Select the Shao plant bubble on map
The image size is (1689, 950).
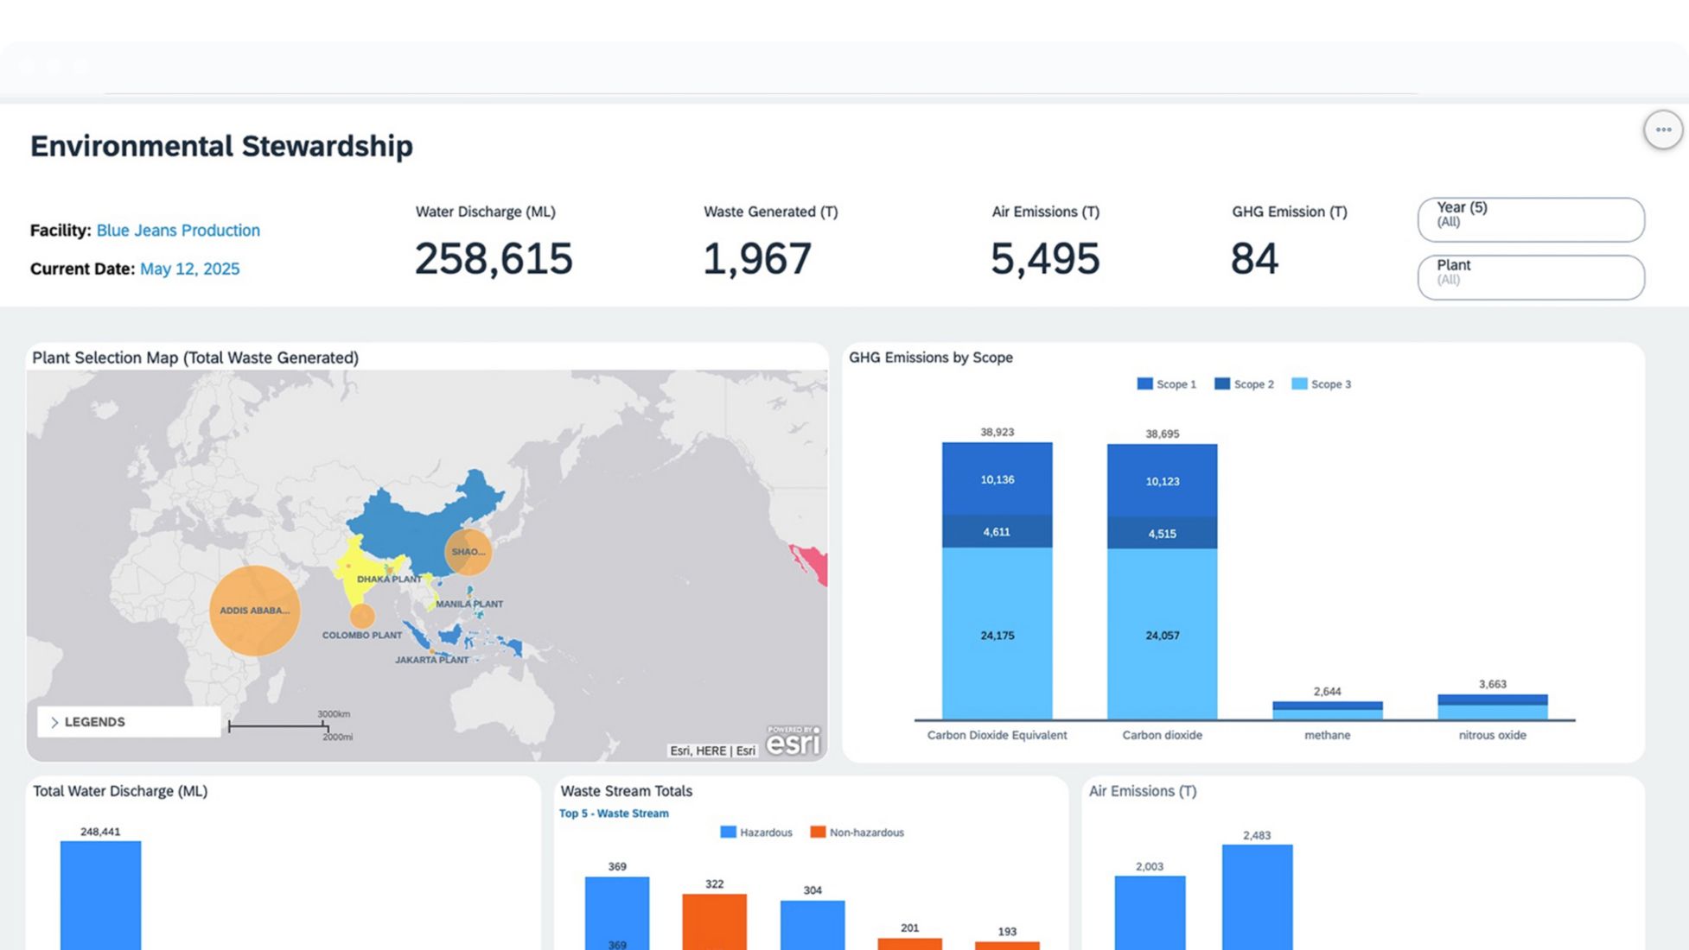468,552
